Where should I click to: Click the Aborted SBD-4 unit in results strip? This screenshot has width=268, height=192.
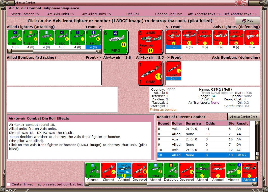tap(155, 170)
